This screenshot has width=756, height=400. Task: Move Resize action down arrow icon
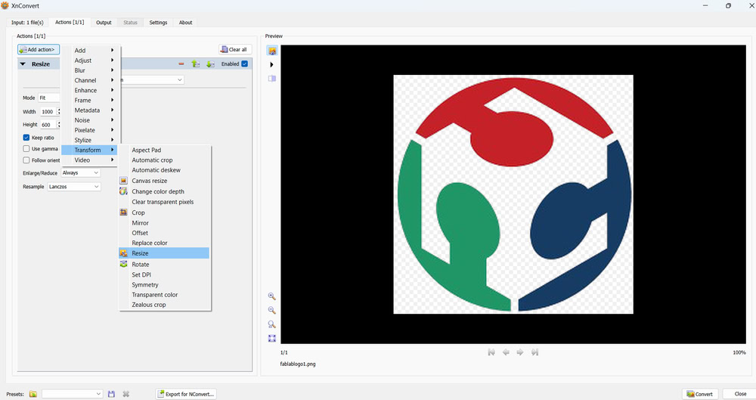pos(210,64)
